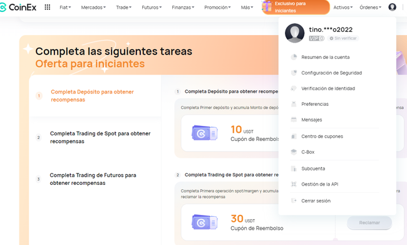Viewport: 407px width, 245px height.
Task: Expand the Mercados dropdown menu
Action: click(x=93, y=8)
